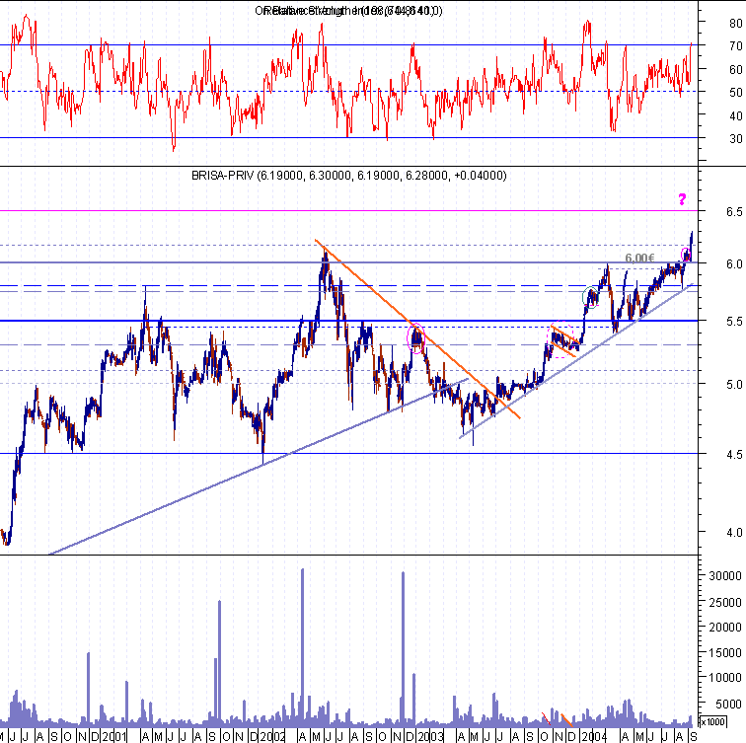Click the overlapped Relative Strength Index title
746x743 pixels.
348,11
